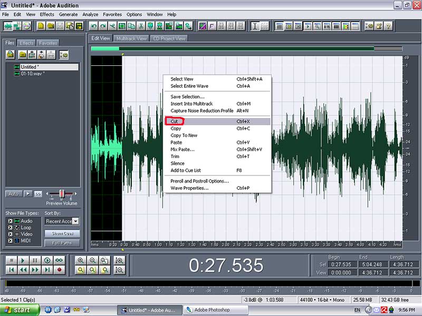Choose Copy To New in context menu

tap(217, 135)
